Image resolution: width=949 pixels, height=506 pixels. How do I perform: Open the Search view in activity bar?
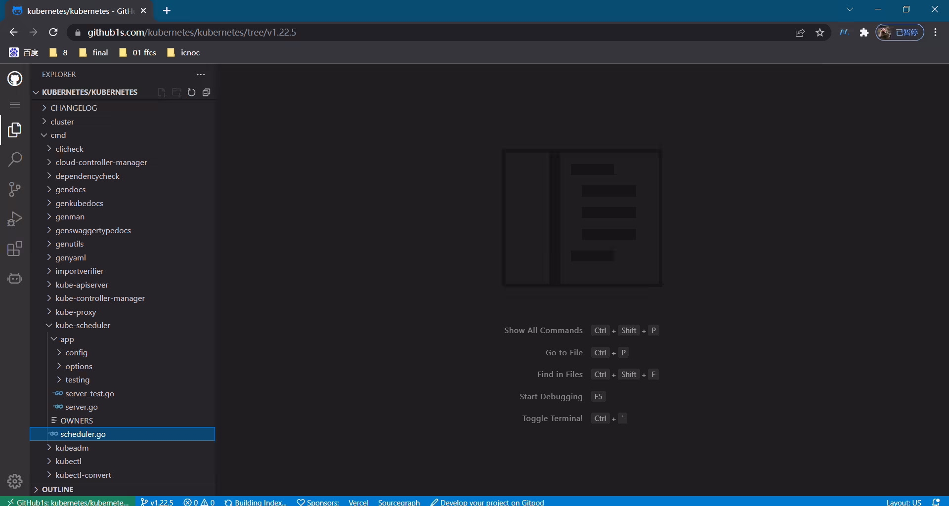pos(15,159)
